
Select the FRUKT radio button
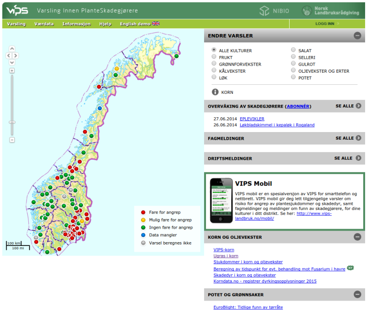click(x=214, y=56)
